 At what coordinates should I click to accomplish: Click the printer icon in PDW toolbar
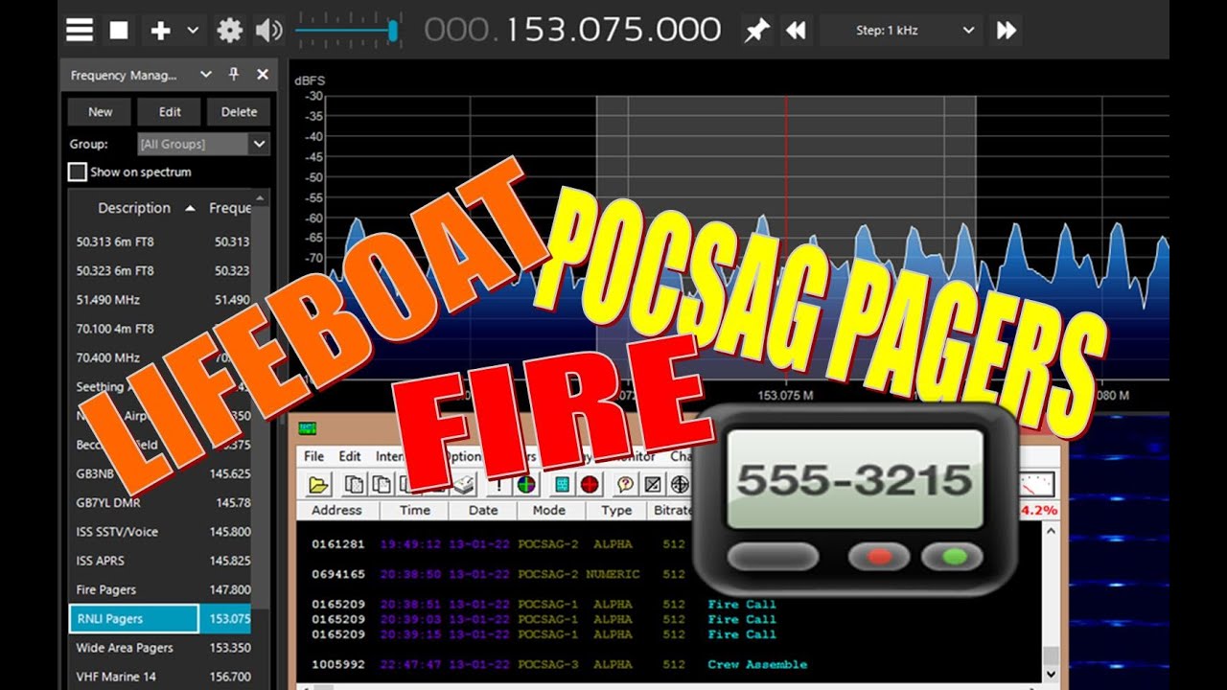point(465,484)
